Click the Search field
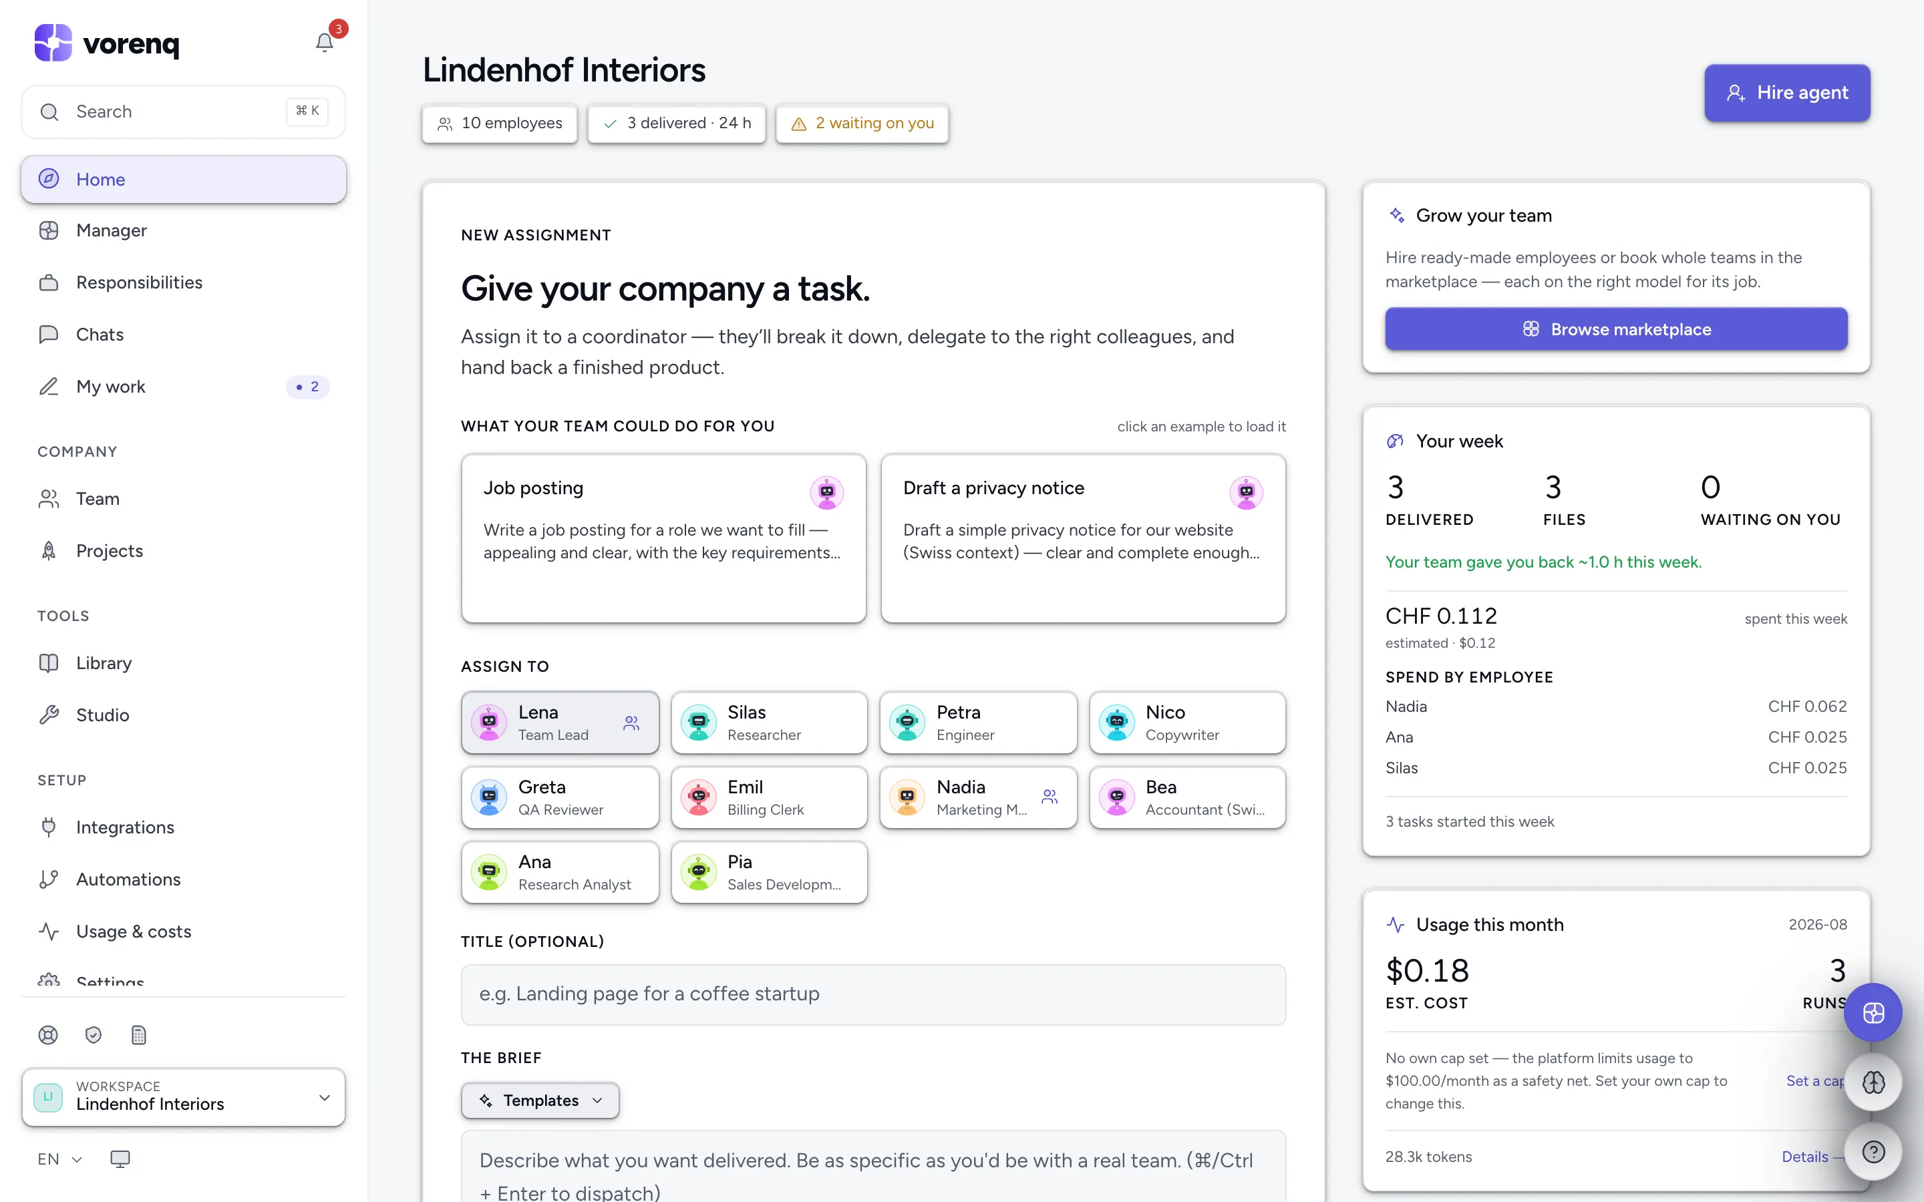Image resolution: width=1924 pixels, height=1202 pixels. [x=184, y=112]
